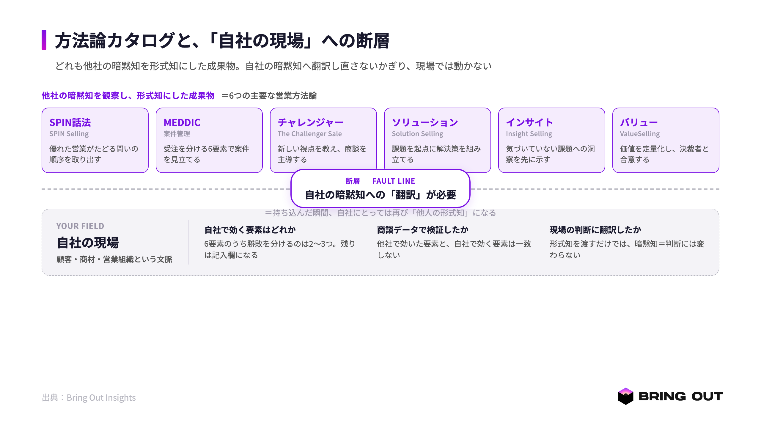Click description 気づいていない課題への洞察
Viewport: 761px width, 428px height.
[551, 154]
